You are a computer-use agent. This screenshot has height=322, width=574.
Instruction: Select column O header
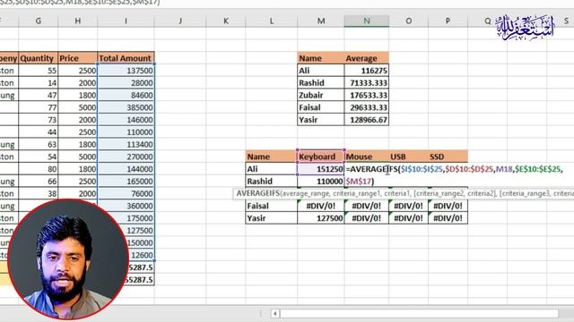[x=409, y=21]
